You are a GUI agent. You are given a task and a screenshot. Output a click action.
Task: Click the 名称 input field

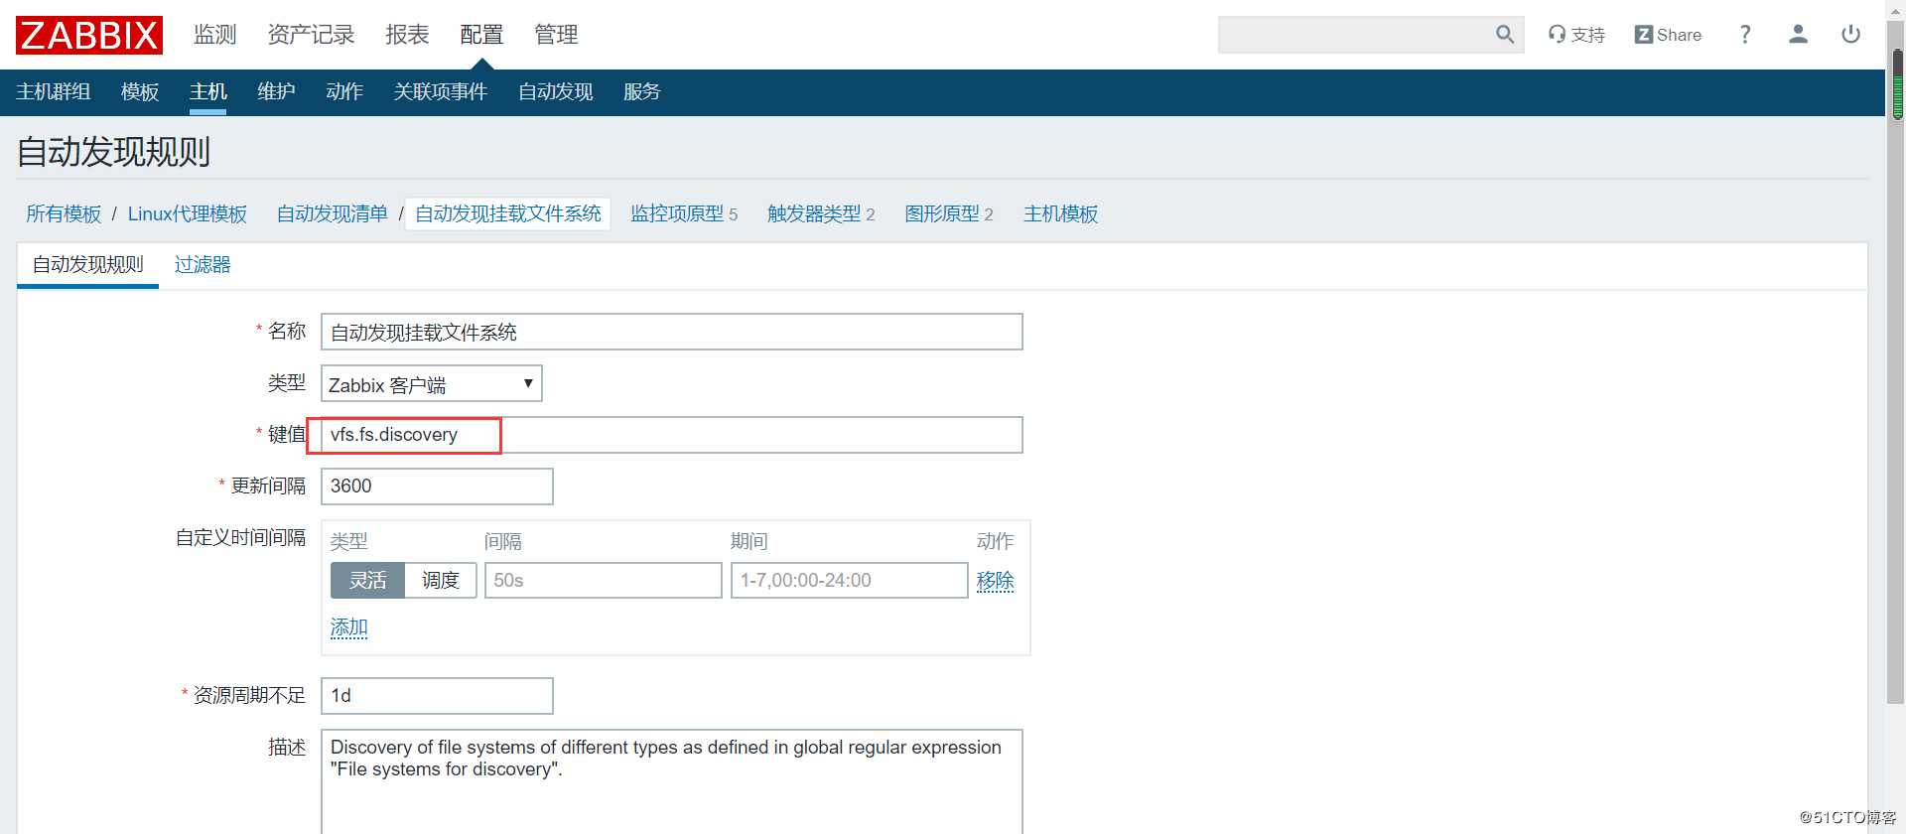672,332
